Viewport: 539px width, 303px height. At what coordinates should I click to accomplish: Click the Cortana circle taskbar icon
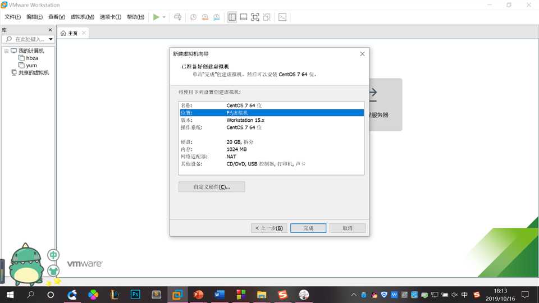click(x=51, y=295)
